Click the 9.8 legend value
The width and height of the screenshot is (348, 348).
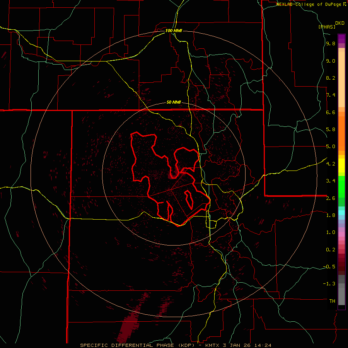(331, 43)
